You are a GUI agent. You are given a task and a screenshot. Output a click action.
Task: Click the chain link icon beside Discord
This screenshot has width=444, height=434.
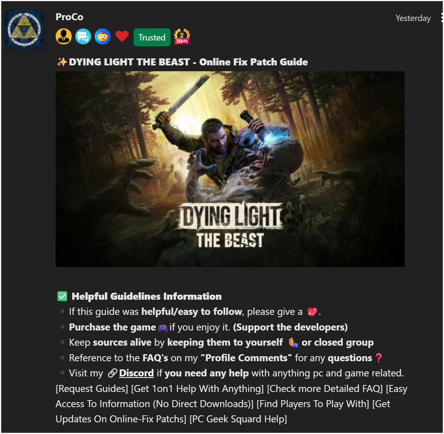tap(112, 373)
